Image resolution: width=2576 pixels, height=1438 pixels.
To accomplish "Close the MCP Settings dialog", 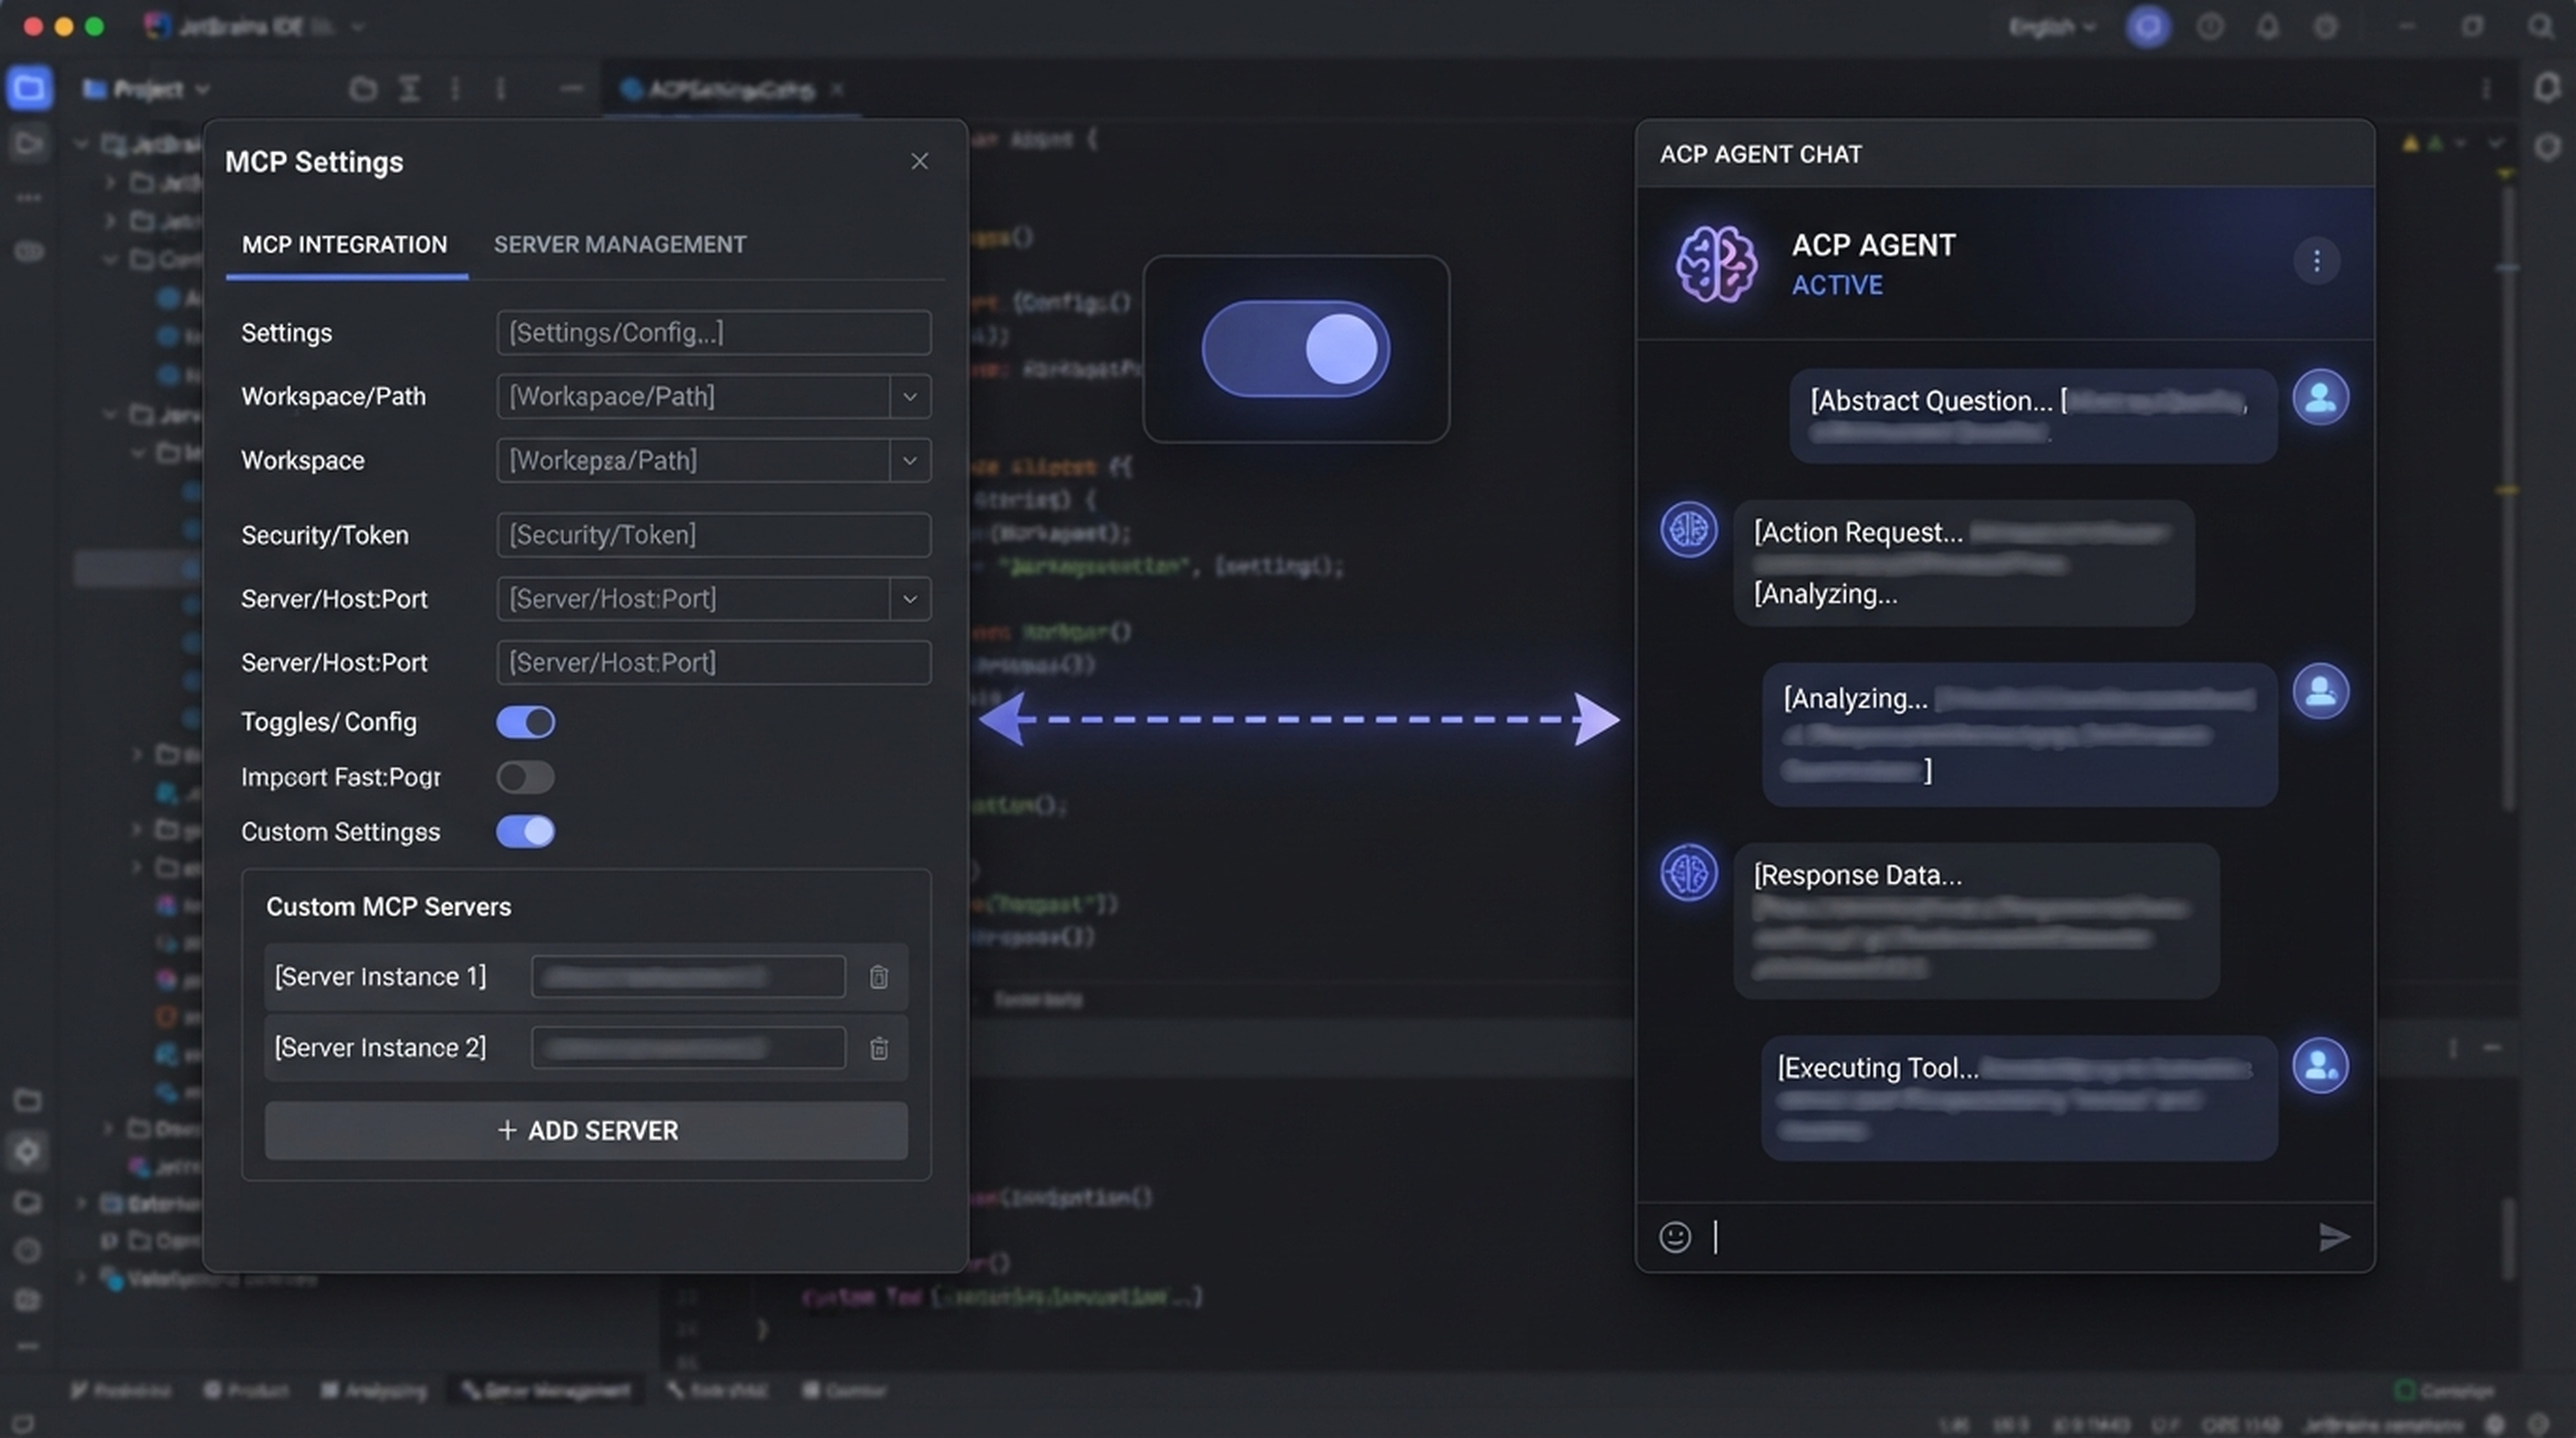I will pyautogui.click(x=919, y=161).
